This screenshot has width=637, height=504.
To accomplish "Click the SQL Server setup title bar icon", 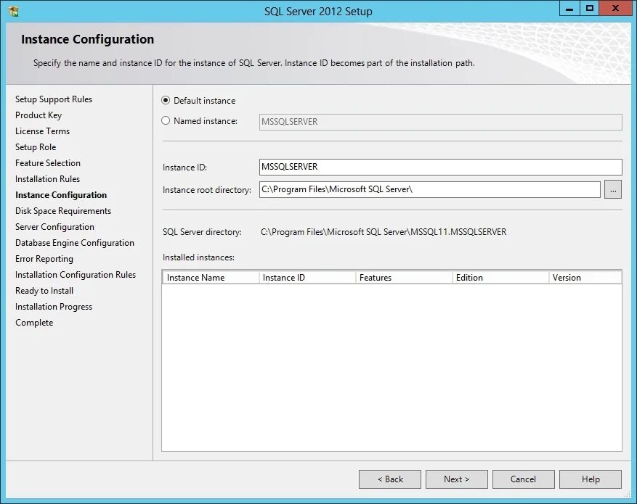I will (x=13, y=12).
